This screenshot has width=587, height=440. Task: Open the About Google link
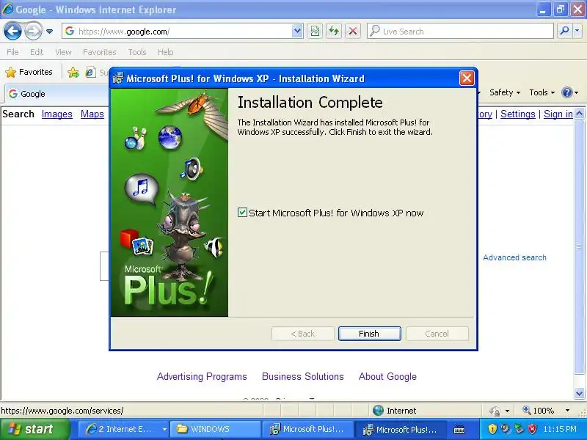click(387, 376)
